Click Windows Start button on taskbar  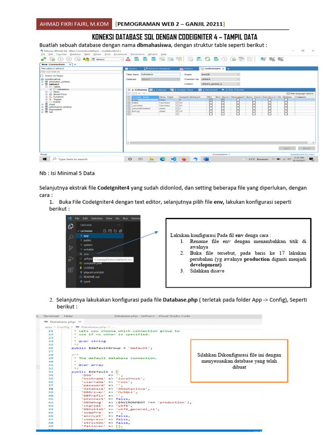tap(44, 159)
